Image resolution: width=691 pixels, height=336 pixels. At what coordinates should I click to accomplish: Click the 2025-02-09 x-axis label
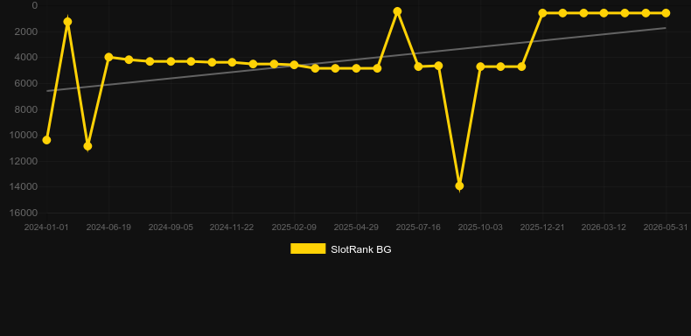[x=294, y=227]
